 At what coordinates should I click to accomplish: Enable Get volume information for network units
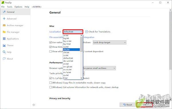(x=50, y=87)
